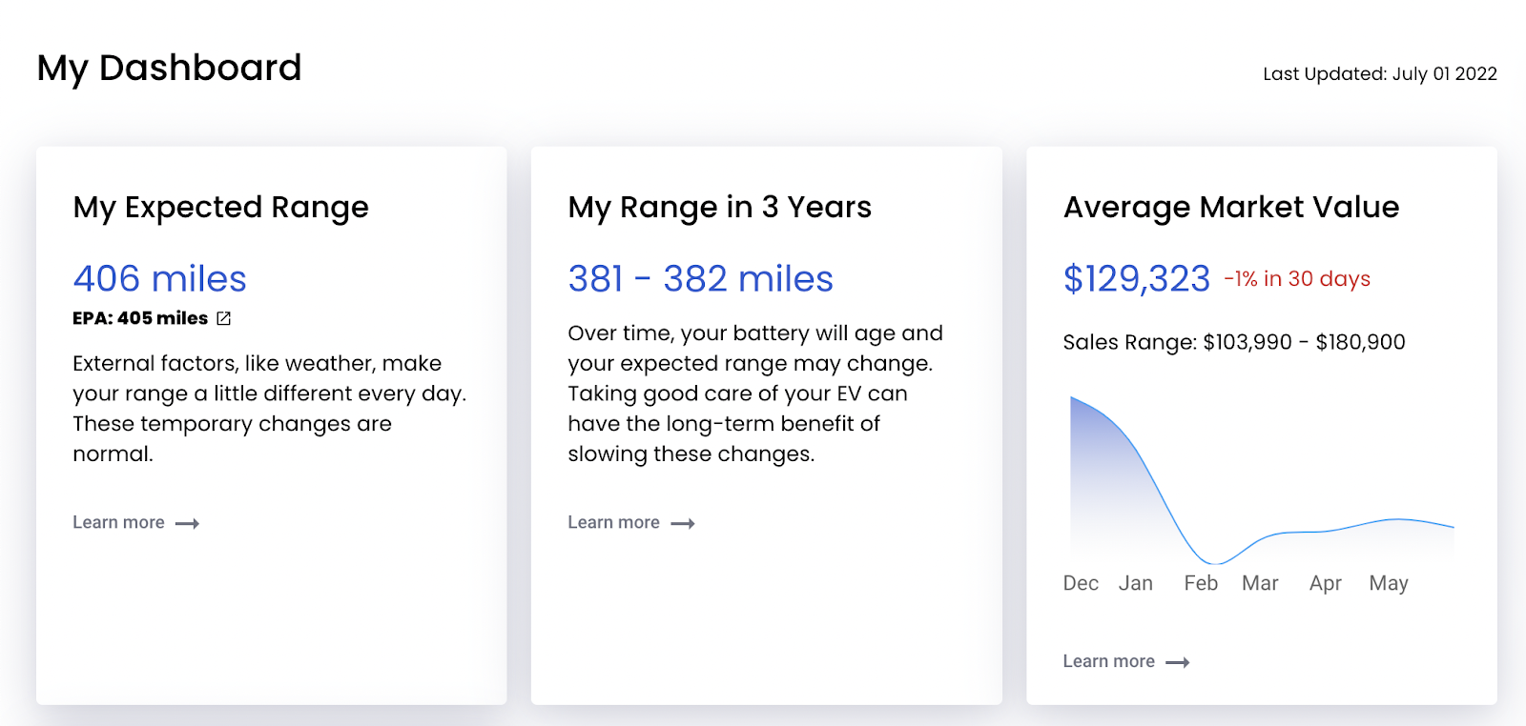Click the EPA: 405 miles label

(140, 318)
